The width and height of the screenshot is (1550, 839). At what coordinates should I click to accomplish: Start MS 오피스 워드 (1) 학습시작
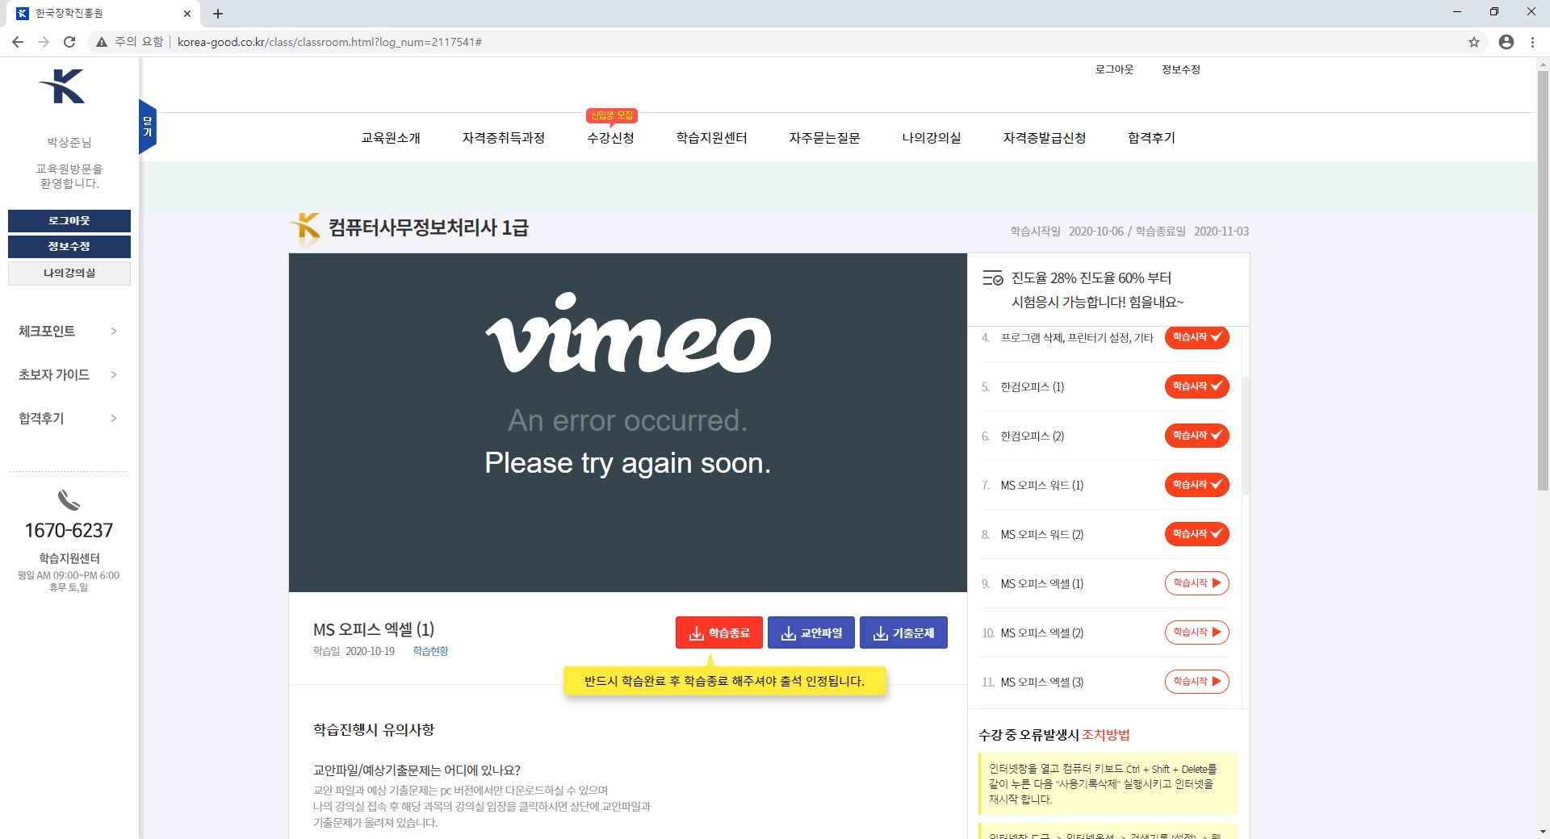click(1196, 485)
